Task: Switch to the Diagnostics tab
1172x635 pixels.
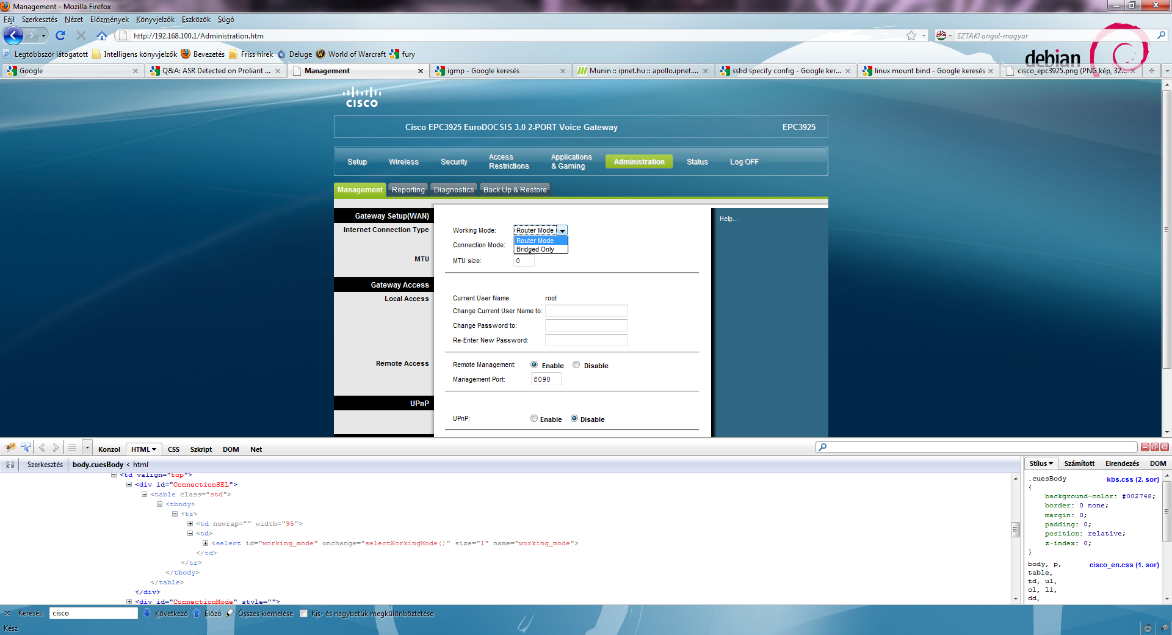Action: click(454, 190)
